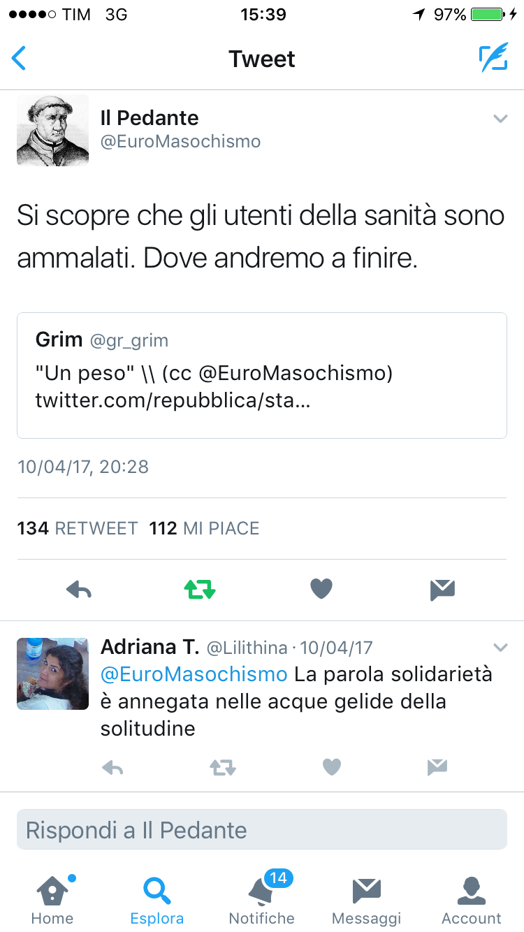Image resolution: width=524 pixels, height=932 pixels.
Task: Compose a new tweet with quill icon
Action: (493, 59)
